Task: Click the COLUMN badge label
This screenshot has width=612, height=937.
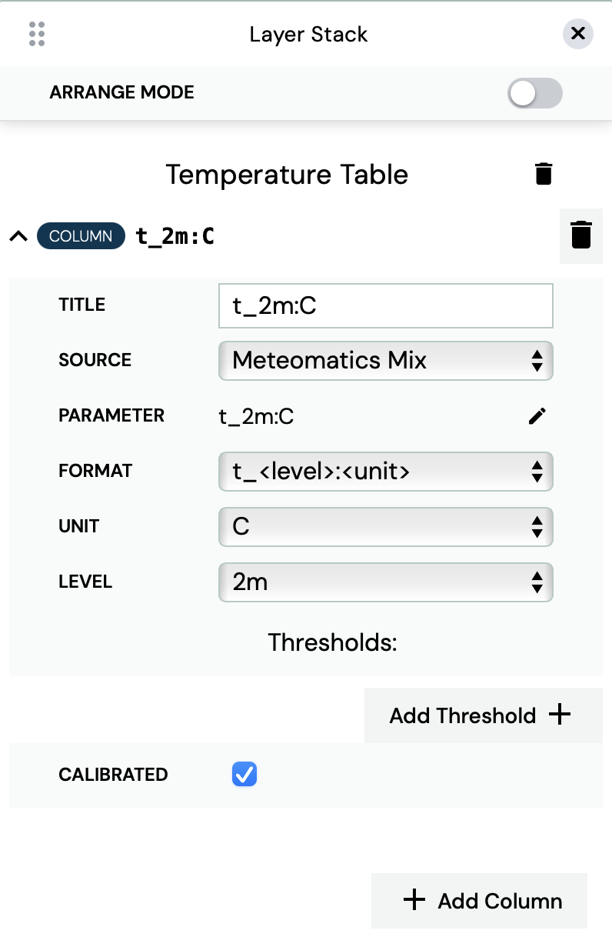Action: click(x=81, y=236)
